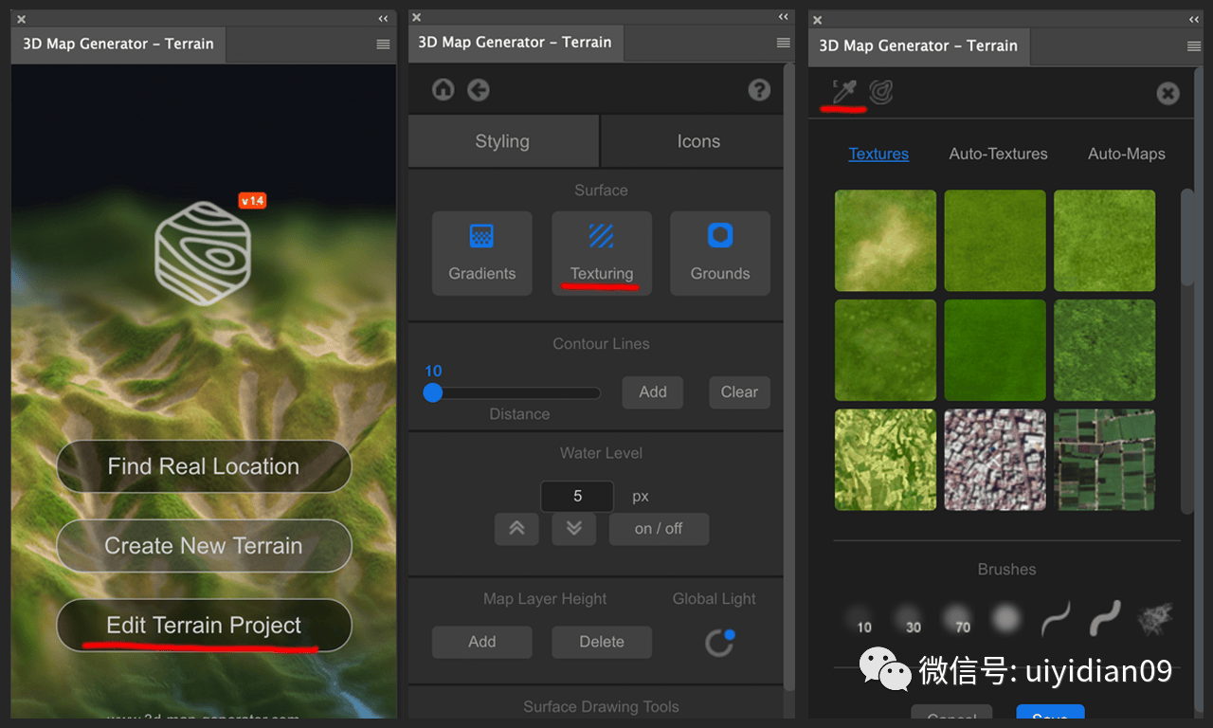
Task: Select the thin curved stroke brush
Action: tap(1056, 619)
